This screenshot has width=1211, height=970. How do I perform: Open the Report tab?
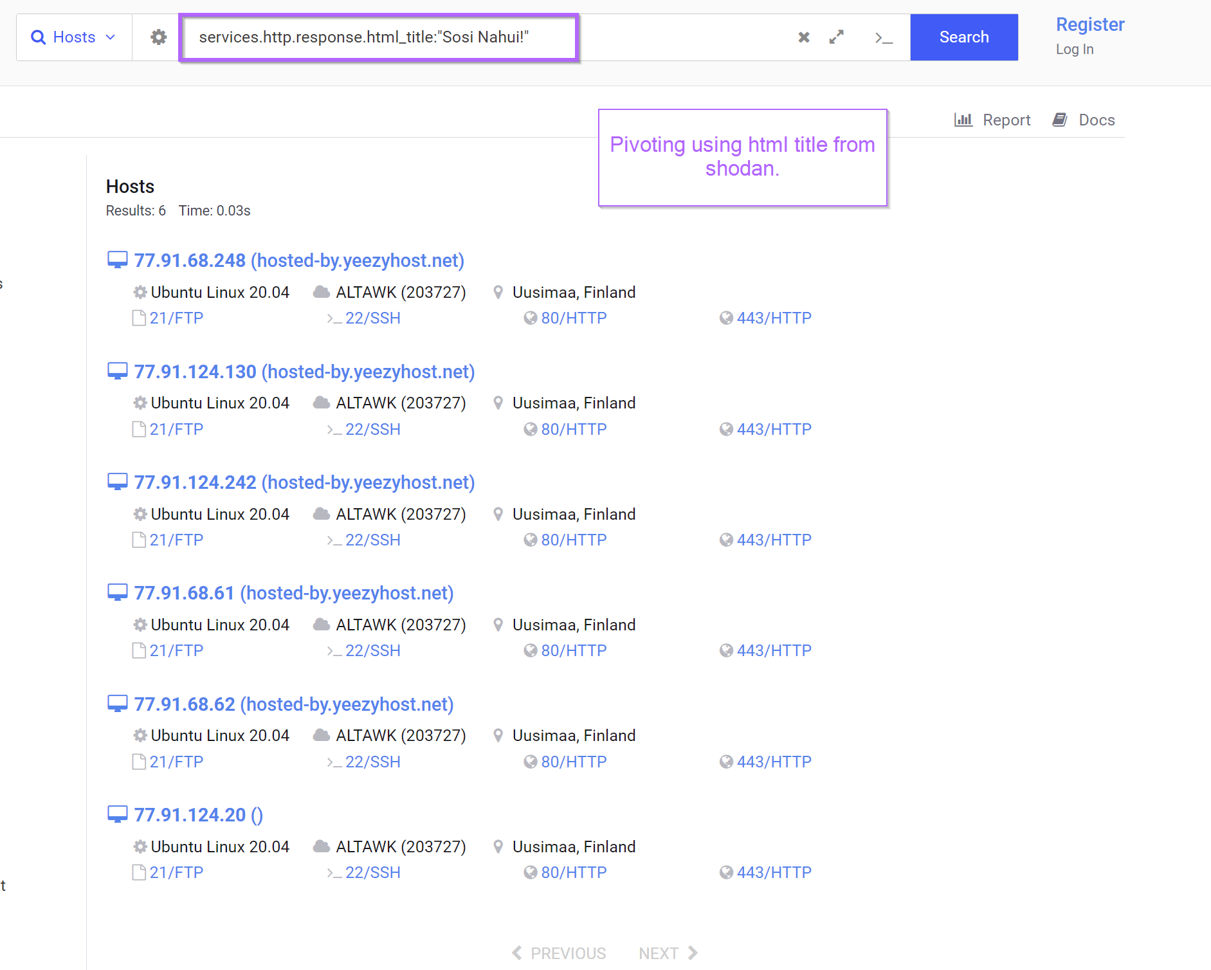click(992, 120)
